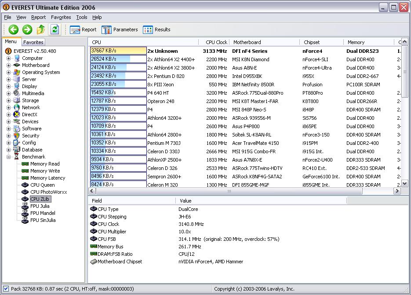Viewport: 411px width, 295px height.
Task: Select the DirectX tree icon
Action: click(17, 114)
